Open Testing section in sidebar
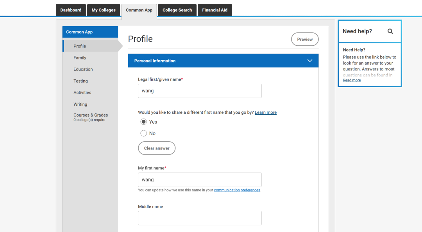 [x=80, y=81]
